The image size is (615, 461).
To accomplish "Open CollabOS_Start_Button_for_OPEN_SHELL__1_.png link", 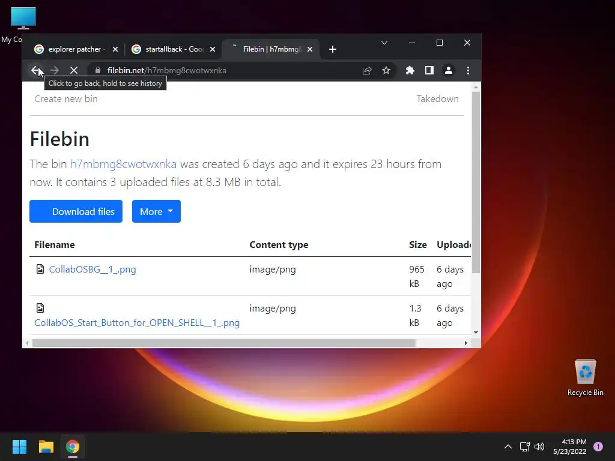I will (137, 322).
